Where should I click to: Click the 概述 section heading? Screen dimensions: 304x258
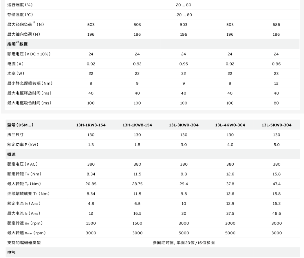tap(11, 154)
